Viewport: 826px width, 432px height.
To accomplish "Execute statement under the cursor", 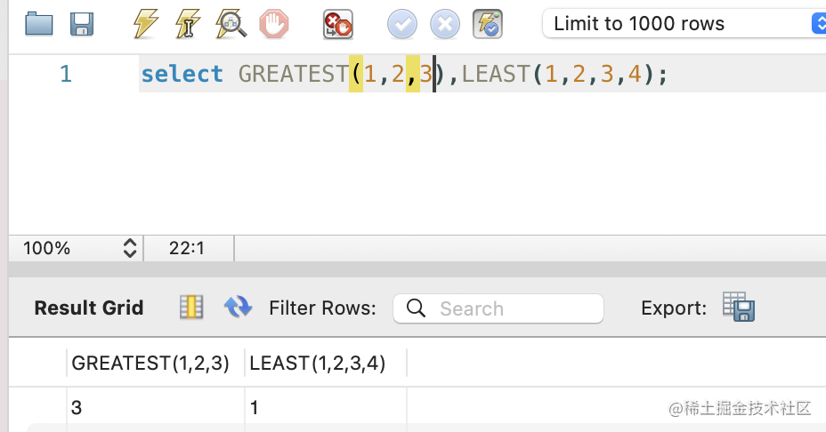I will coord(188,24).
